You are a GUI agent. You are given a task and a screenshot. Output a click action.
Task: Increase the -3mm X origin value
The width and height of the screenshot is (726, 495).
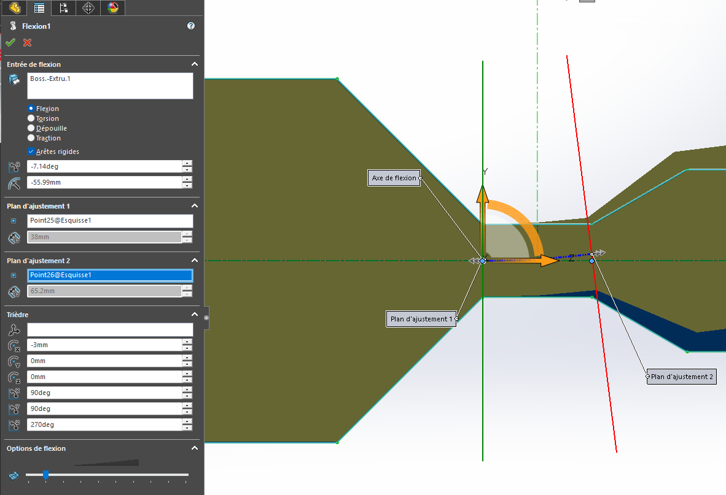point(187,342)
